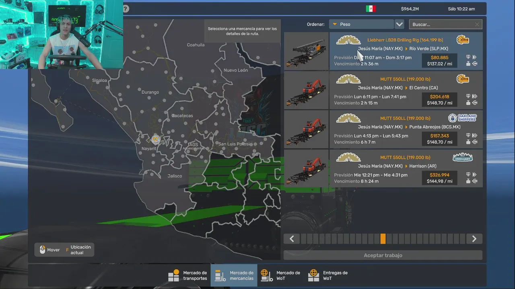Click the Coahuila label on map
The height and width of the screenshot is (289, 515).
(x=196, y=45)
